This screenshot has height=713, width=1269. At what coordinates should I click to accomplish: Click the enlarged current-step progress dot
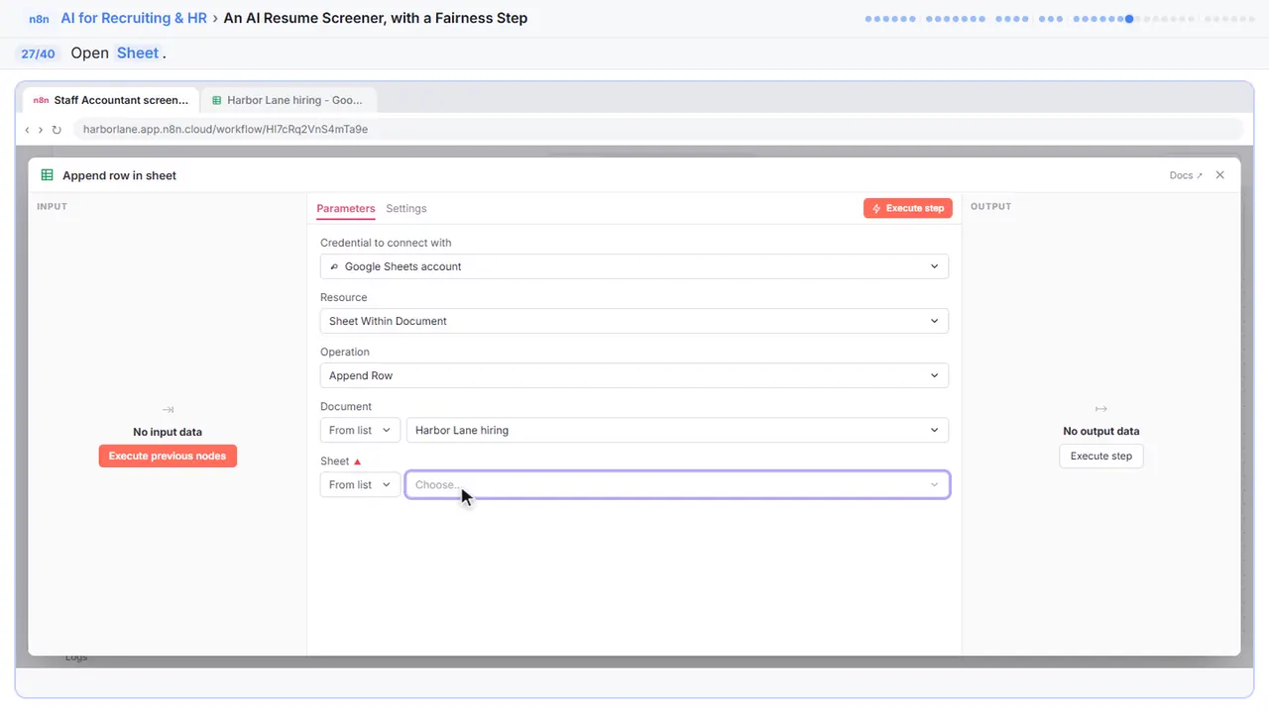coord(1129,18)
